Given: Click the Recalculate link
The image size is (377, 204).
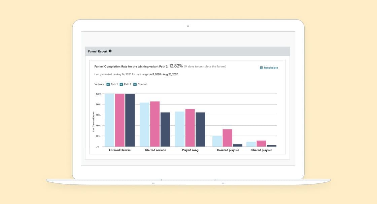Looking at the screenshot, I should 270,67.
